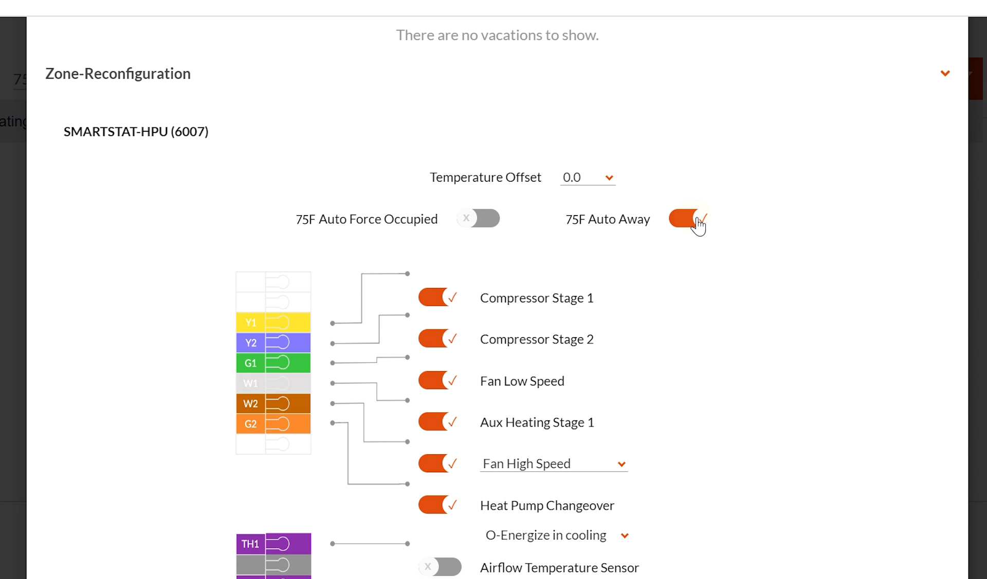Enable the Airflow Temperature Sensor toggle
987x579 pixels.
440,567
